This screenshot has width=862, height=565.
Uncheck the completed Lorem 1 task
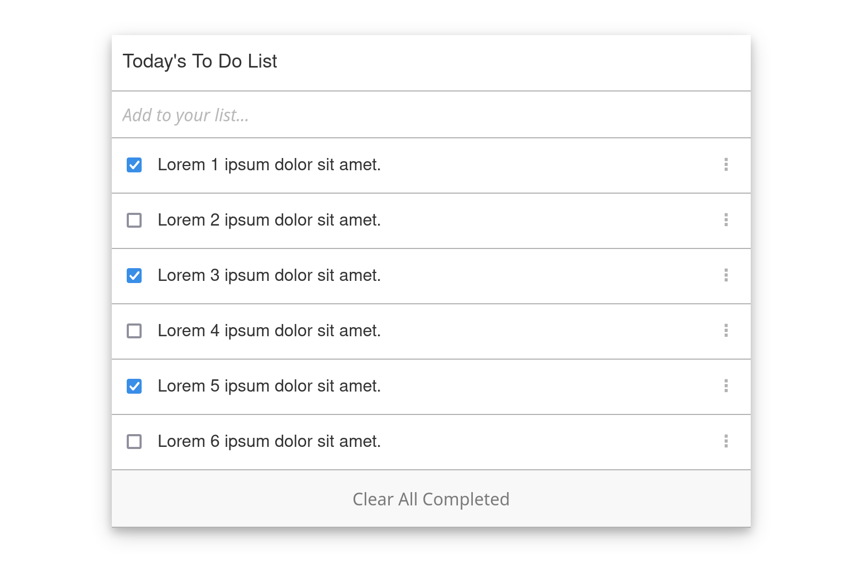tap(134, 165)
